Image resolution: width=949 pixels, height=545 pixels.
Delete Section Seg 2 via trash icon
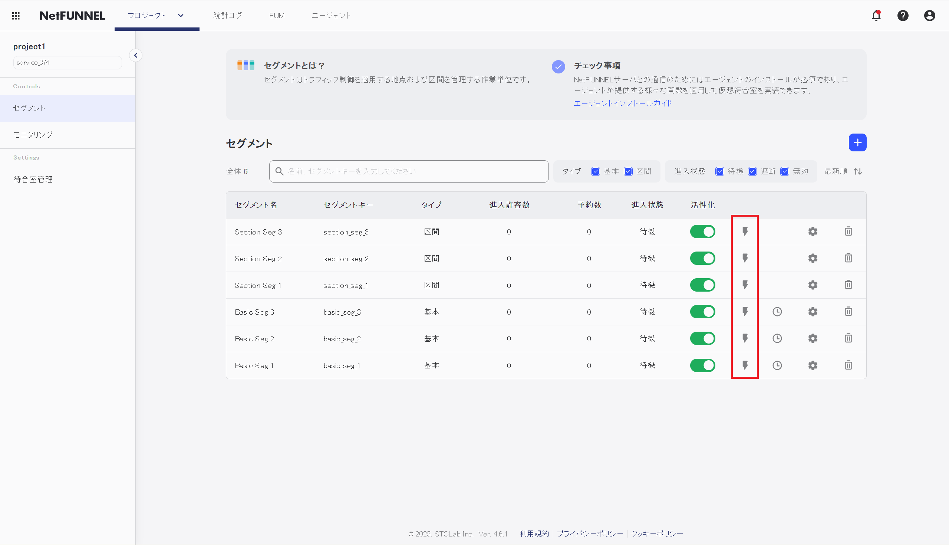(848, 258)
